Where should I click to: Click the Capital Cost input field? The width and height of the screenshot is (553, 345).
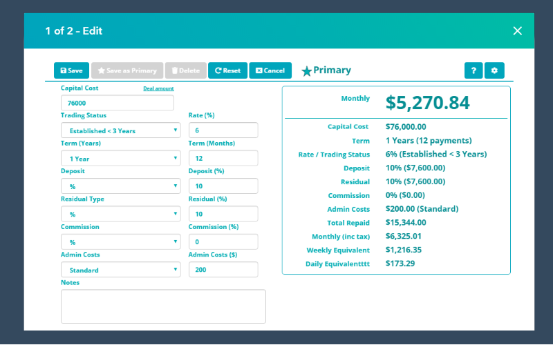point(118,103)
